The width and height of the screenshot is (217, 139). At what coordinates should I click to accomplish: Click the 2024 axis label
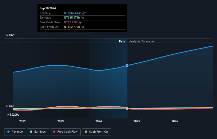(99, 121)
